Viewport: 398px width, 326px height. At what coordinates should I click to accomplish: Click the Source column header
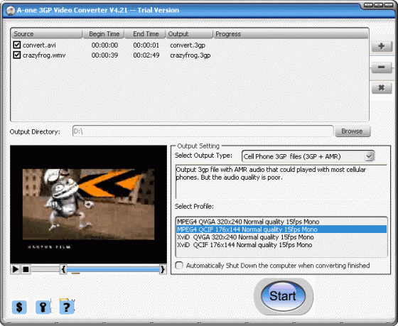click(x=46, y=34)
